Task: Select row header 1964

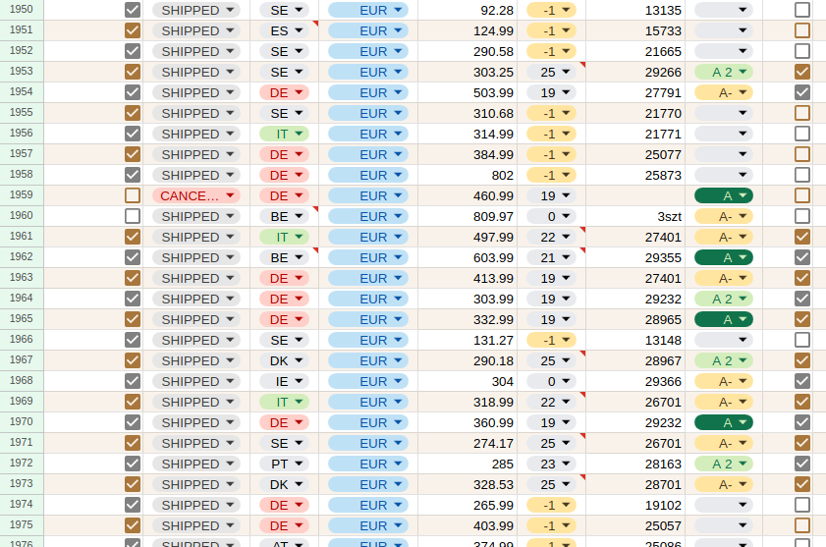Action: 22,299
